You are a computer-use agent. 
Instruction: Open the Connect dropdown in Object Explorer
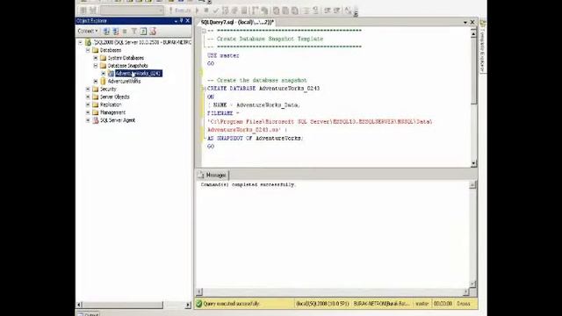88,32
